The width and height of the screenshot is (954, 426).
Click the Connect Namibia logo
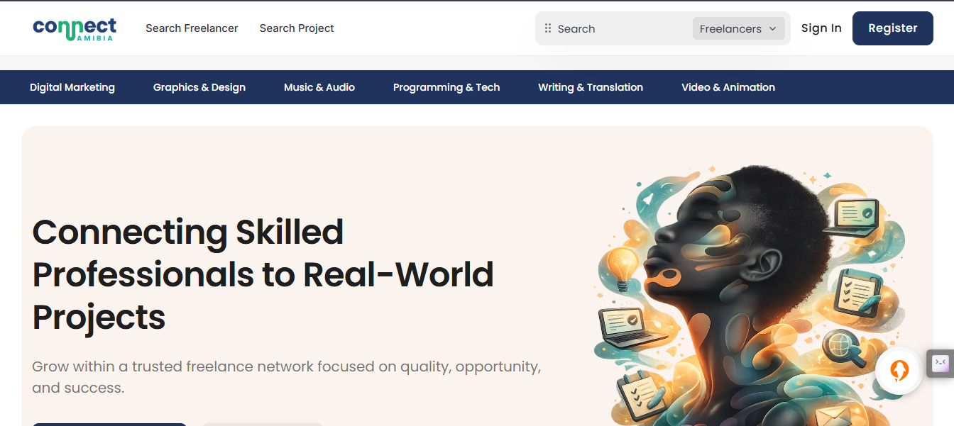(75, 28)
